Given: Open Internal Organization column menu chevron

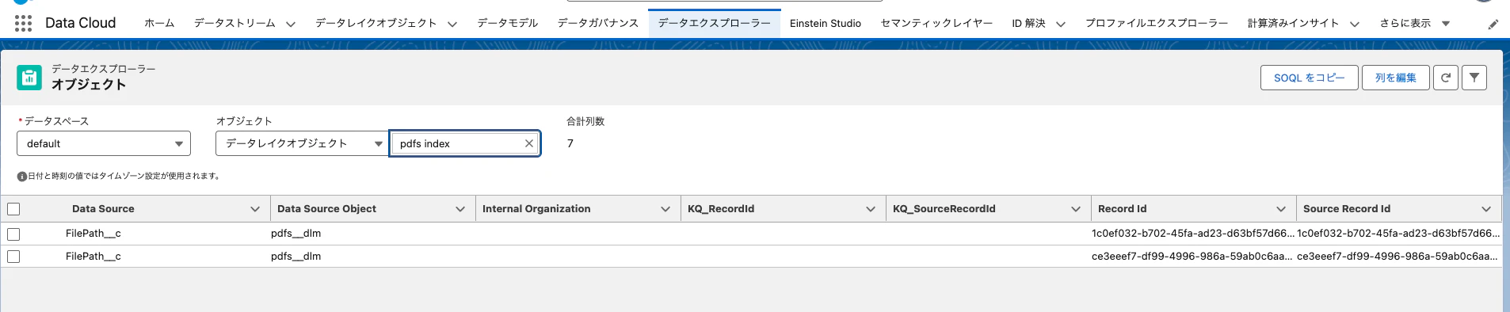Looking at the screenshot, I should [x=665, y=209].
